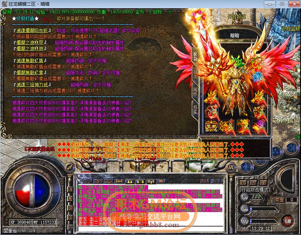The height and width of the screenshot is (235, 301).
Task: Click the Lv level indicator button
Action: pyautogui.click(x=244, y=197)
